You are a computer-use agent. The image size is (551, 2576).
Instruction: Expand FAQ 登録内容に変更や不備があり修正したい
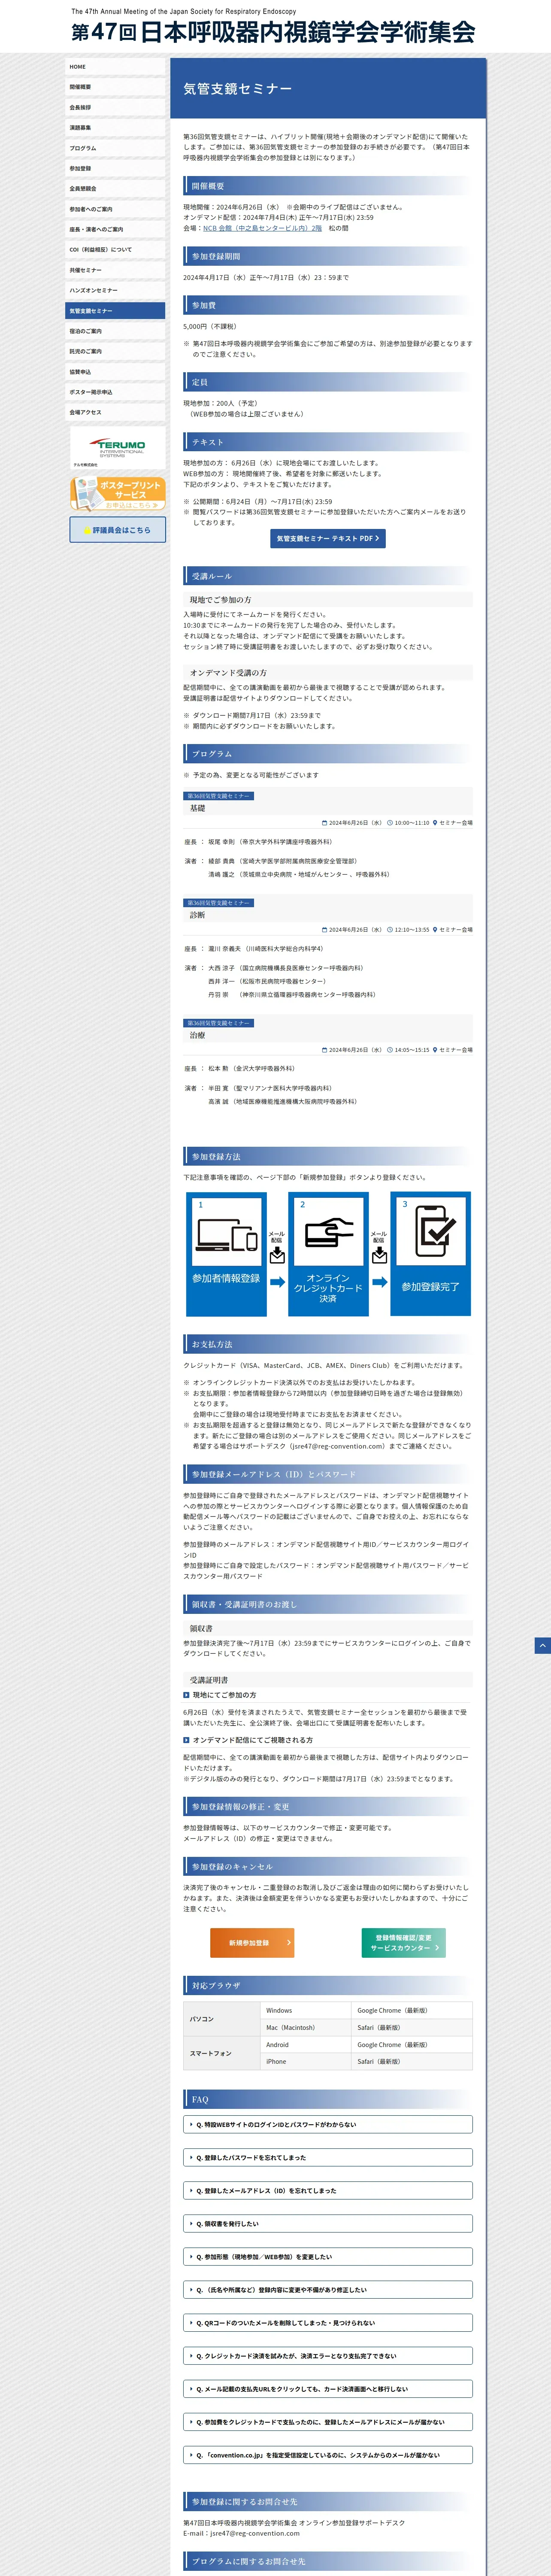coord(328,2289)
